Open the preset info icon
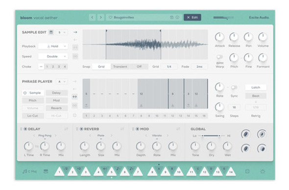This screenshot has height=190, width=289. 177,17
